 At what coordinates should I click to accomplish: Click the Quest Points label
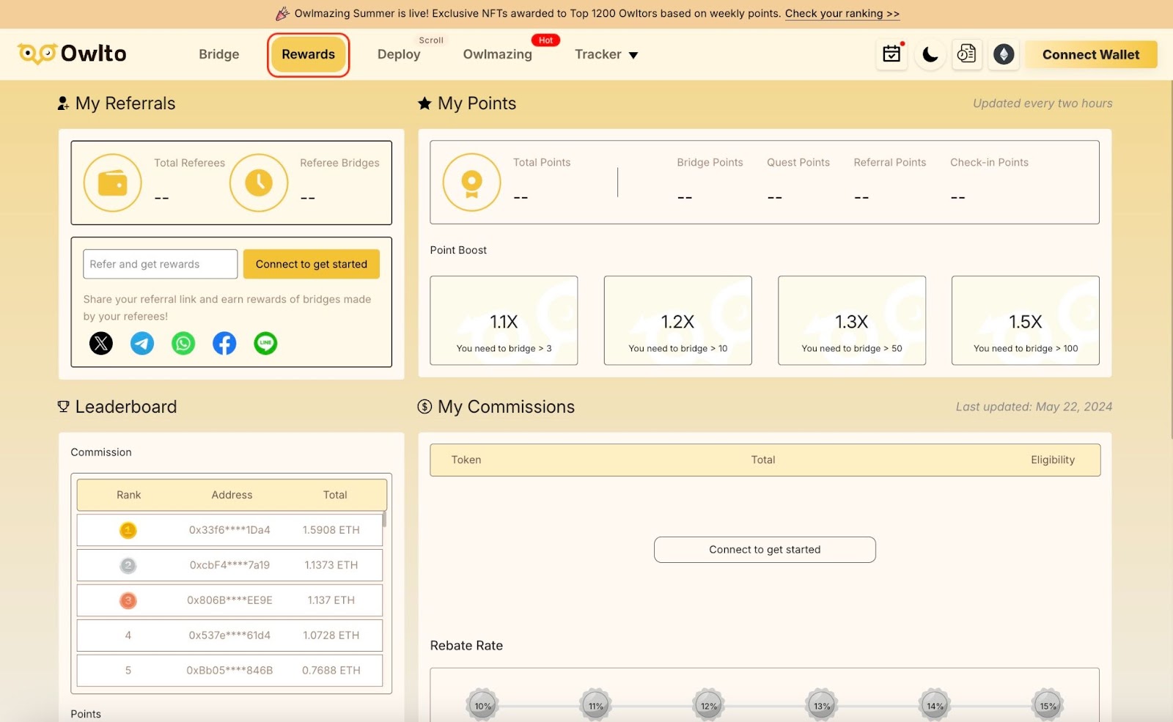[798, 163]
